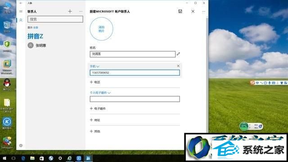Viewport: 288px width, 162px height.
Task: Open Defraggler desktop icon
Action: pos(7,143)
